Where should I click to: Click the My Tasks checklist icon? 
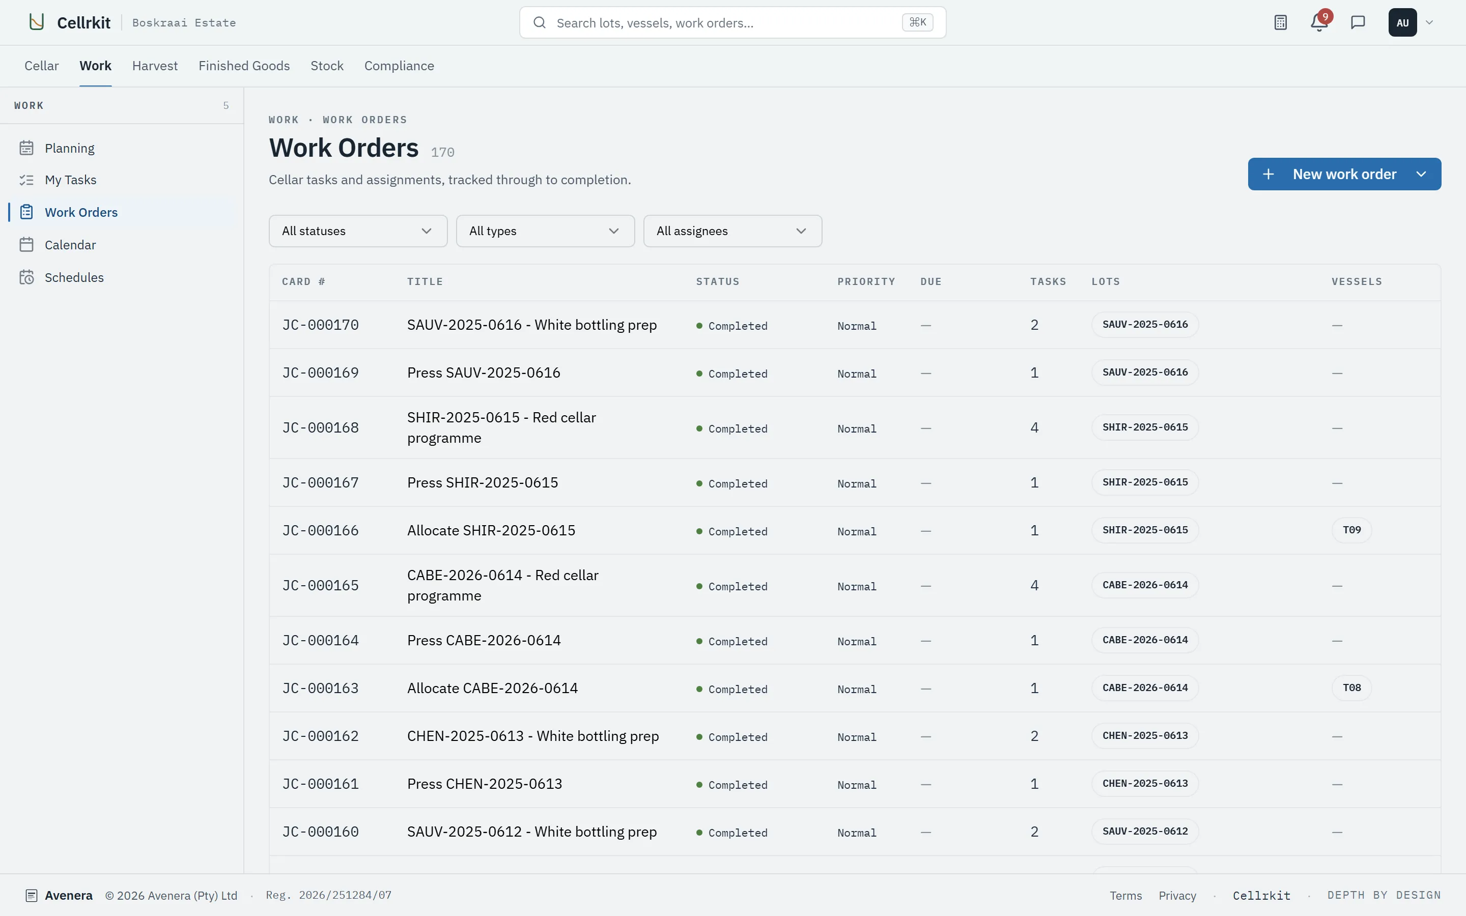(x=26, y=180)
